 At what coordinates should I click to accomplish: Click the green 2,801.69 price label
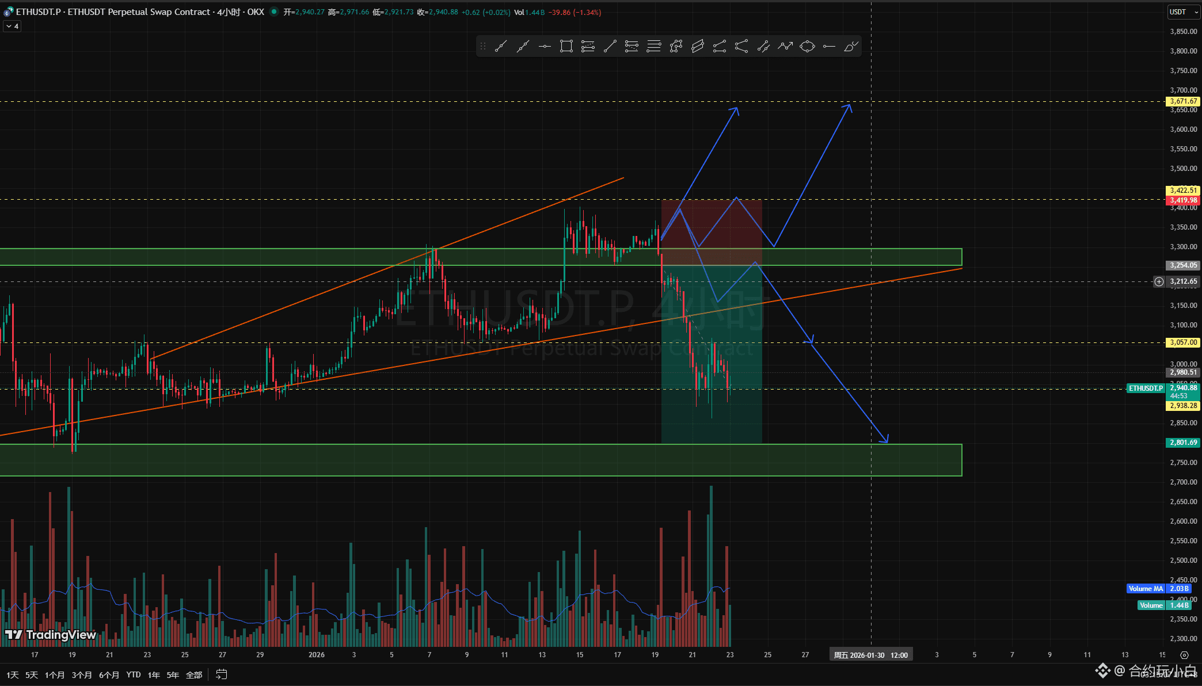pyautogui.click(x=1184, y=443)
